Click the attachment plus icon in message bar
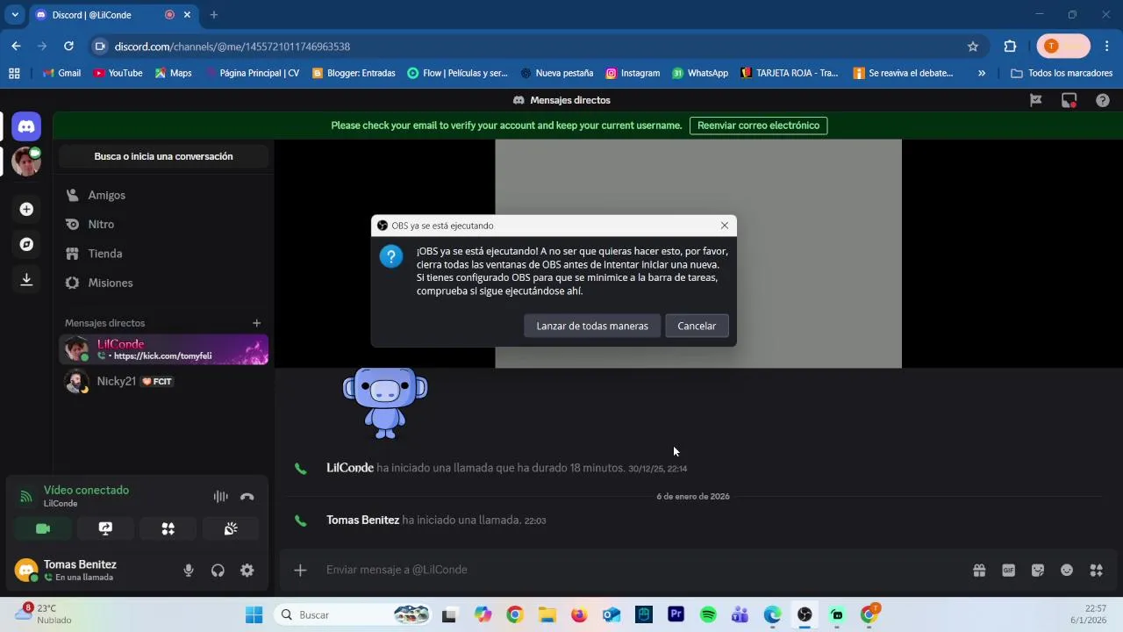 (x=300, y=571)
